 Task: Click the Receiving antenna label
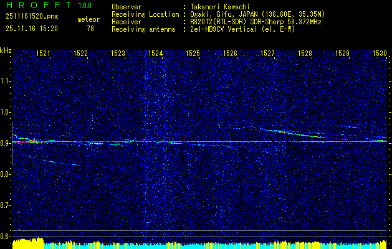coord(143,29)
